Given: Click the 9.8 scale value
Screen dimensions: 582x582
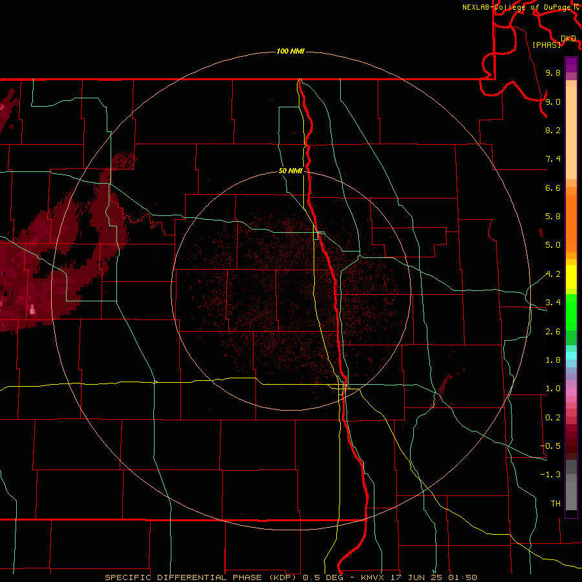Looking at the screenshot, I should click(553, 72).
